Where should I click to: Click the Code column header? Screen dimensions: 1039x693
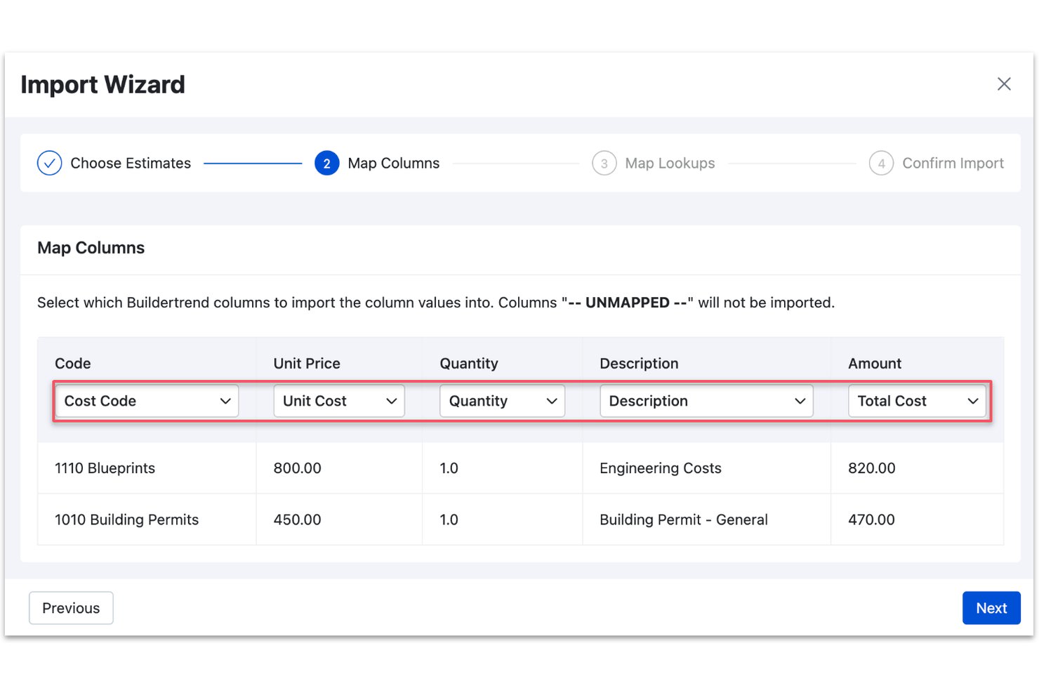pyautogui.click(x=73, y=363)
